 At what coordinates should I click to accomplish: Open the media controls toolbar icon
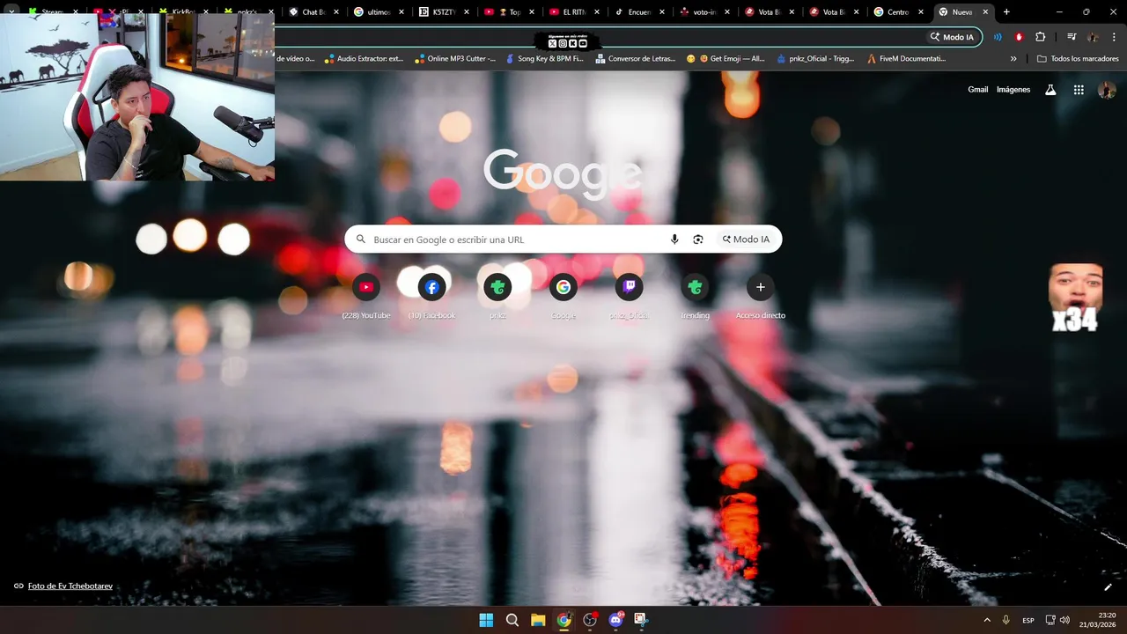point(1072,37)
